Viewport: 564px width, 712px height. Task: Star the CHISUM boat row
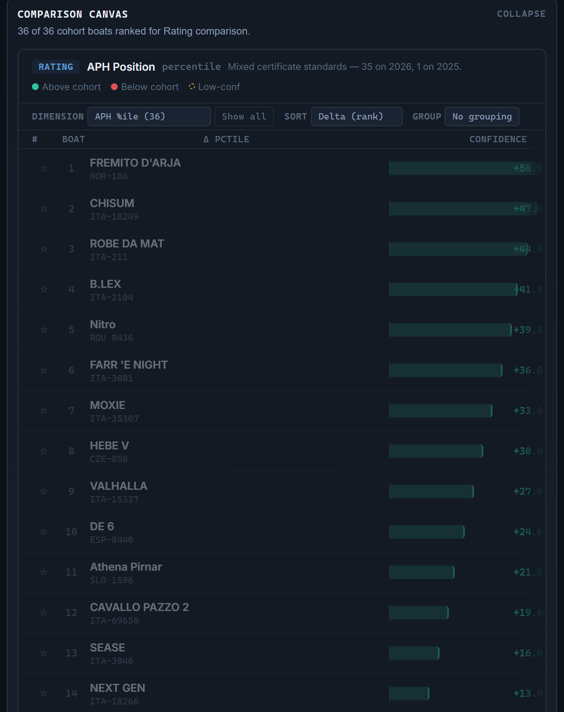tap(44, 209)
